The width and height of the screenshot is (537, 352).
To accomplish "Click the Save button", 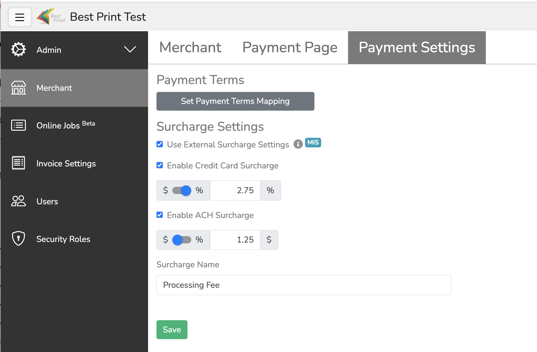I will pyautogui.click(x=172, y=330).
